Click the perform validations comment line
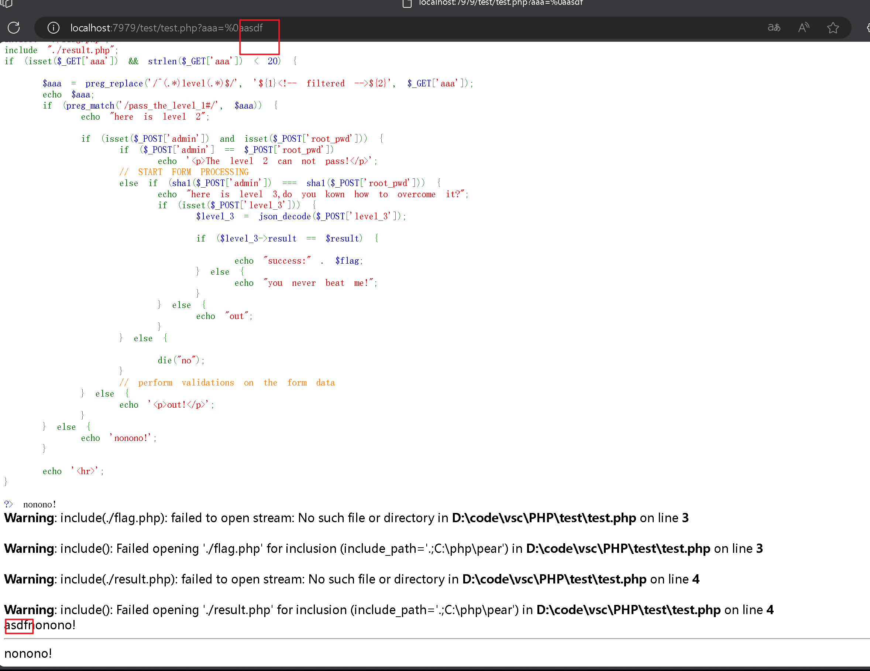Image resolution: width=870 pixels, height=671 pixels. point(227,383)
